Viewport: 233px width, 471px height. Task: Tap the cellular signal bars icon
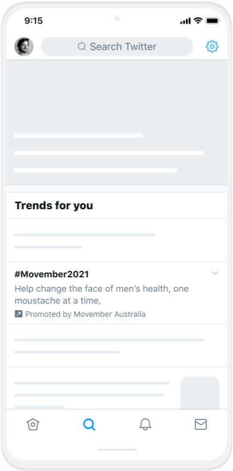coord(185,21)
